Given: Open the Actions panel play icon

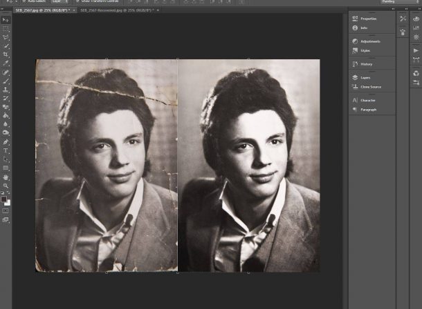Looking at the screenshot, I should [x=416, y=50].
